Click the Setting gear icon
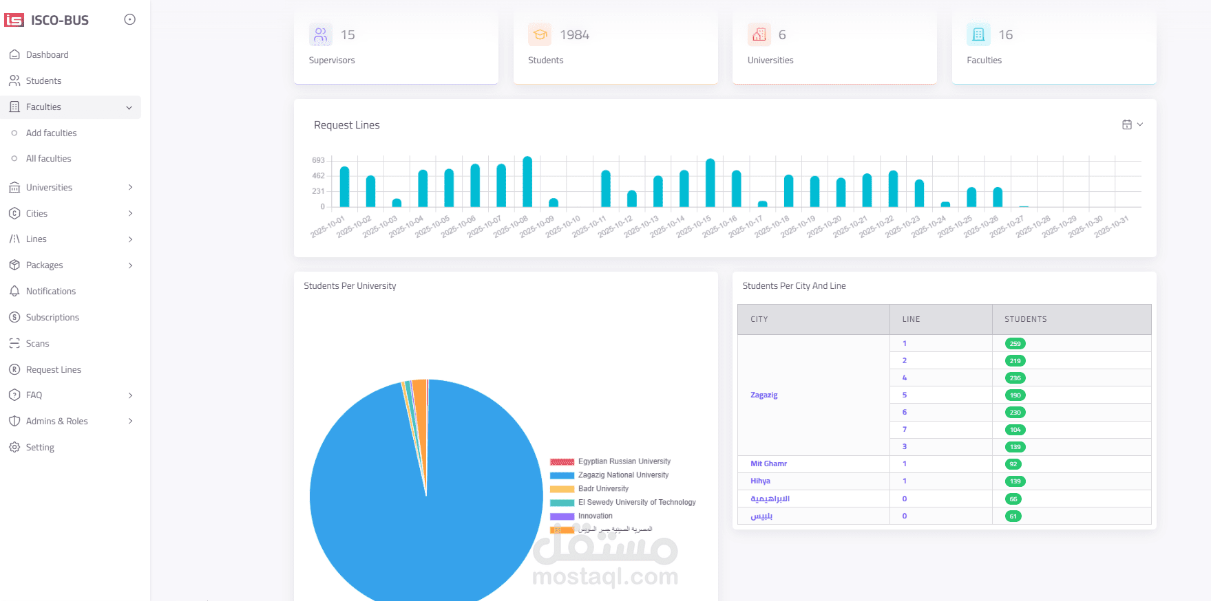Image resolution: width=1211 pixels, height=601 pixels. (14, 448)
